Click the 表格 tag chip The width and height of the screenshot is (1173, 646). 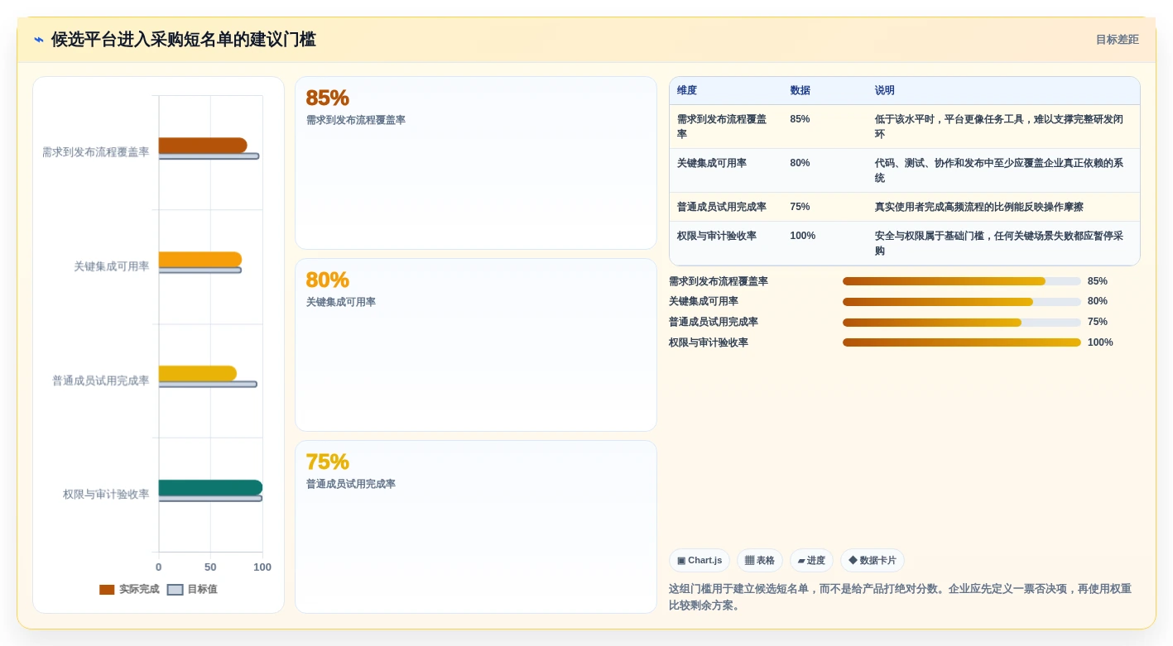click(x=760, y=560)
